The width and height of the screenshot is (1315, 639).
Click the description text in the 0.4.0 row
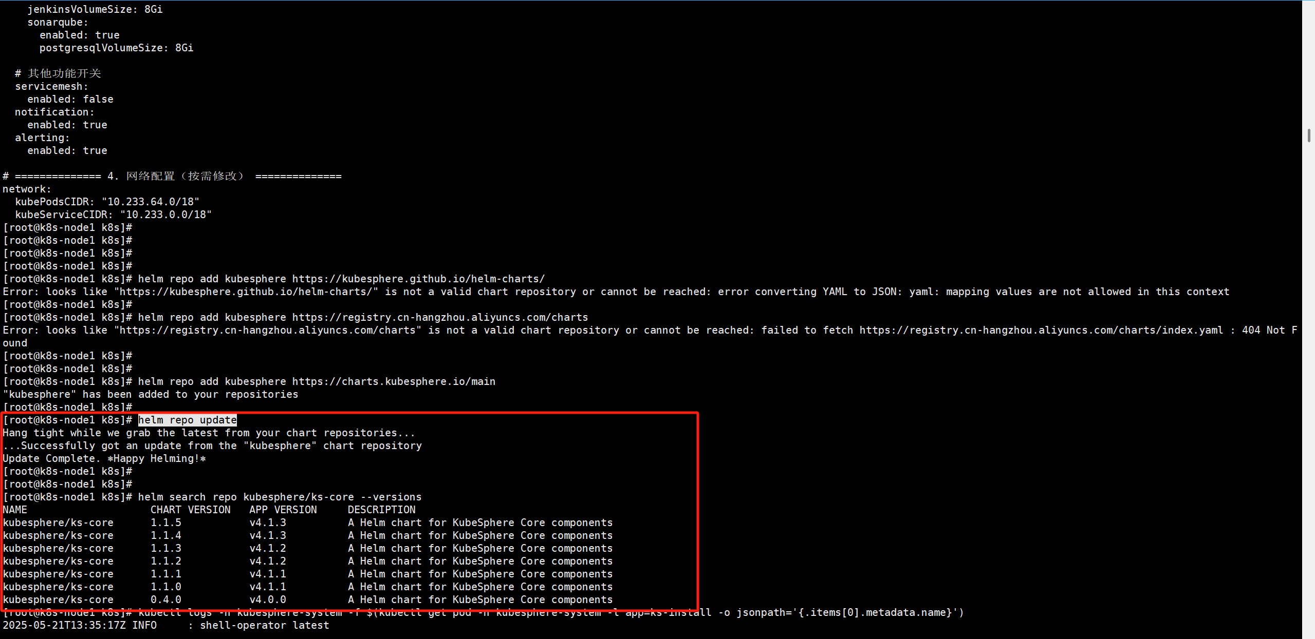click(480, 599)
